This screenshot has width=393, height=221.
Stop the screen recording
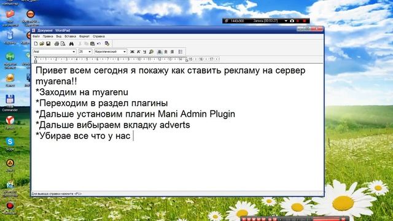coord(305,21)
